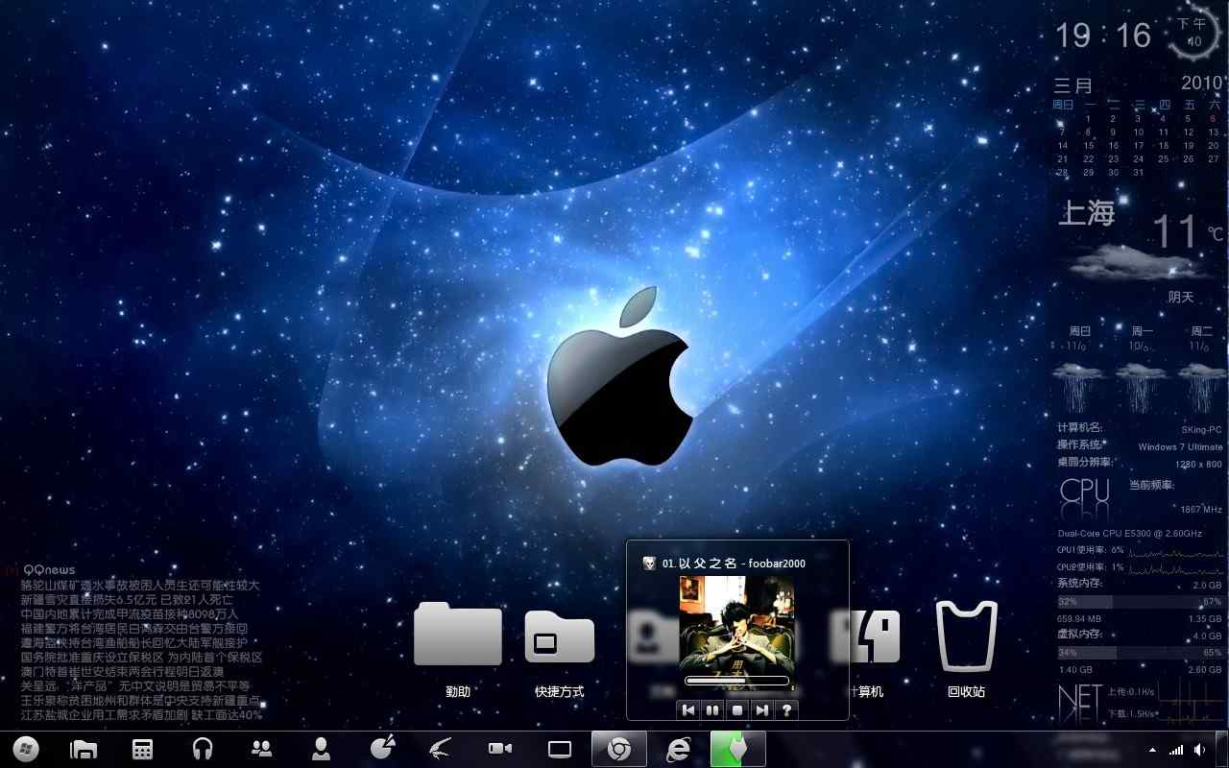This screenshot has height=768, width=1229.
Task: Open the Windows Start orb
Action: 26,749
